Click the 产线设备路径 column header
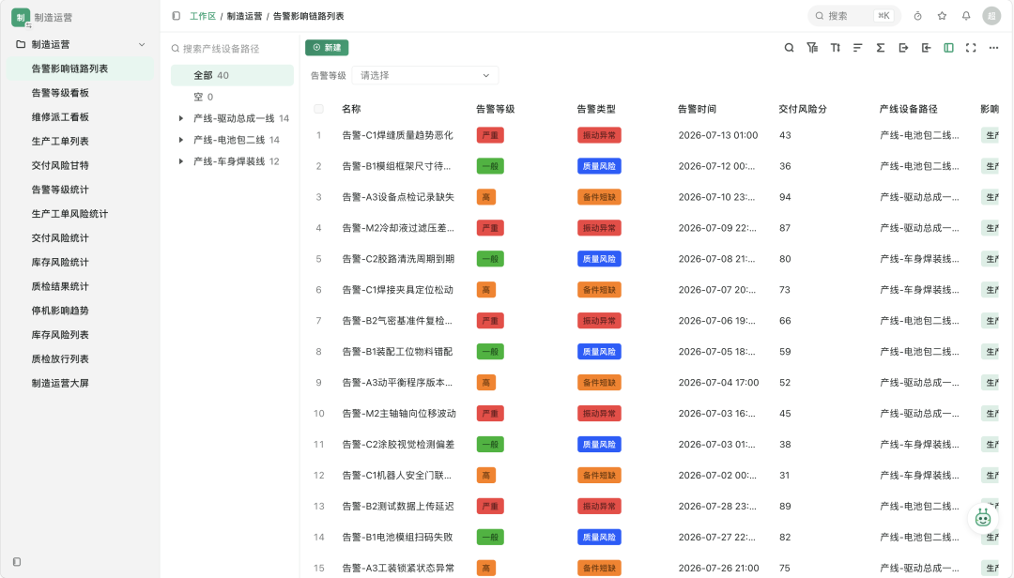This screenshot has width=1014, height=578. coord(908,109)
